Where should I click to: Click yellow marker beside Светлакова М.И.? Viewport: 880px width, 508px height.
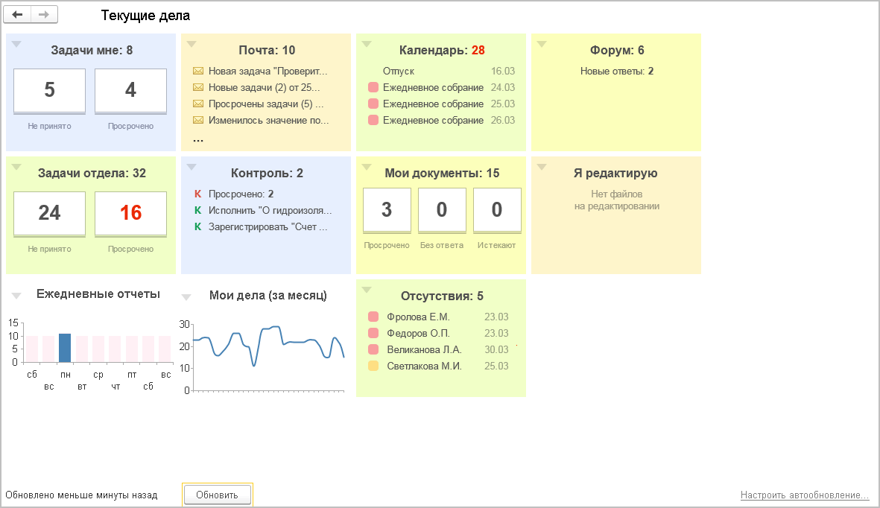[373, 366]
